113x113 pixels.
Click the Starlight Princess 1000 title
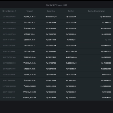[56, 5]
